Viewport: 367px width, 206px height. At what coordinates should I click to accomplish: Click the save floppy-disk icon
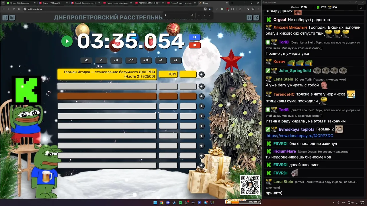(x=12, y=18)
